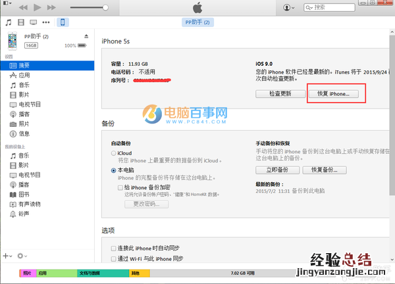Viewport: 395px width, 284px height.
Task: Click the iPhone 5s heading
Action: pos(116,41)
